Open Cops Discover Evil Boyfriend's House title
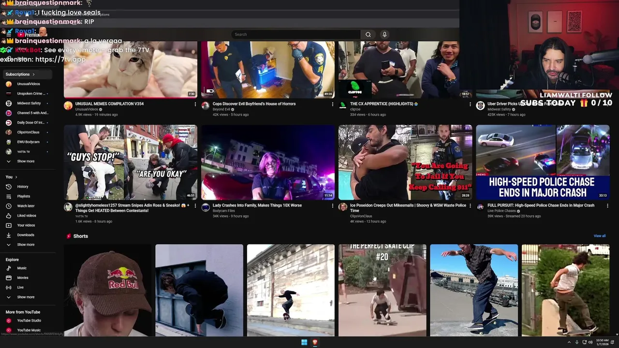Viewport: 619px width, 348px height. click(x=254, y=104)
